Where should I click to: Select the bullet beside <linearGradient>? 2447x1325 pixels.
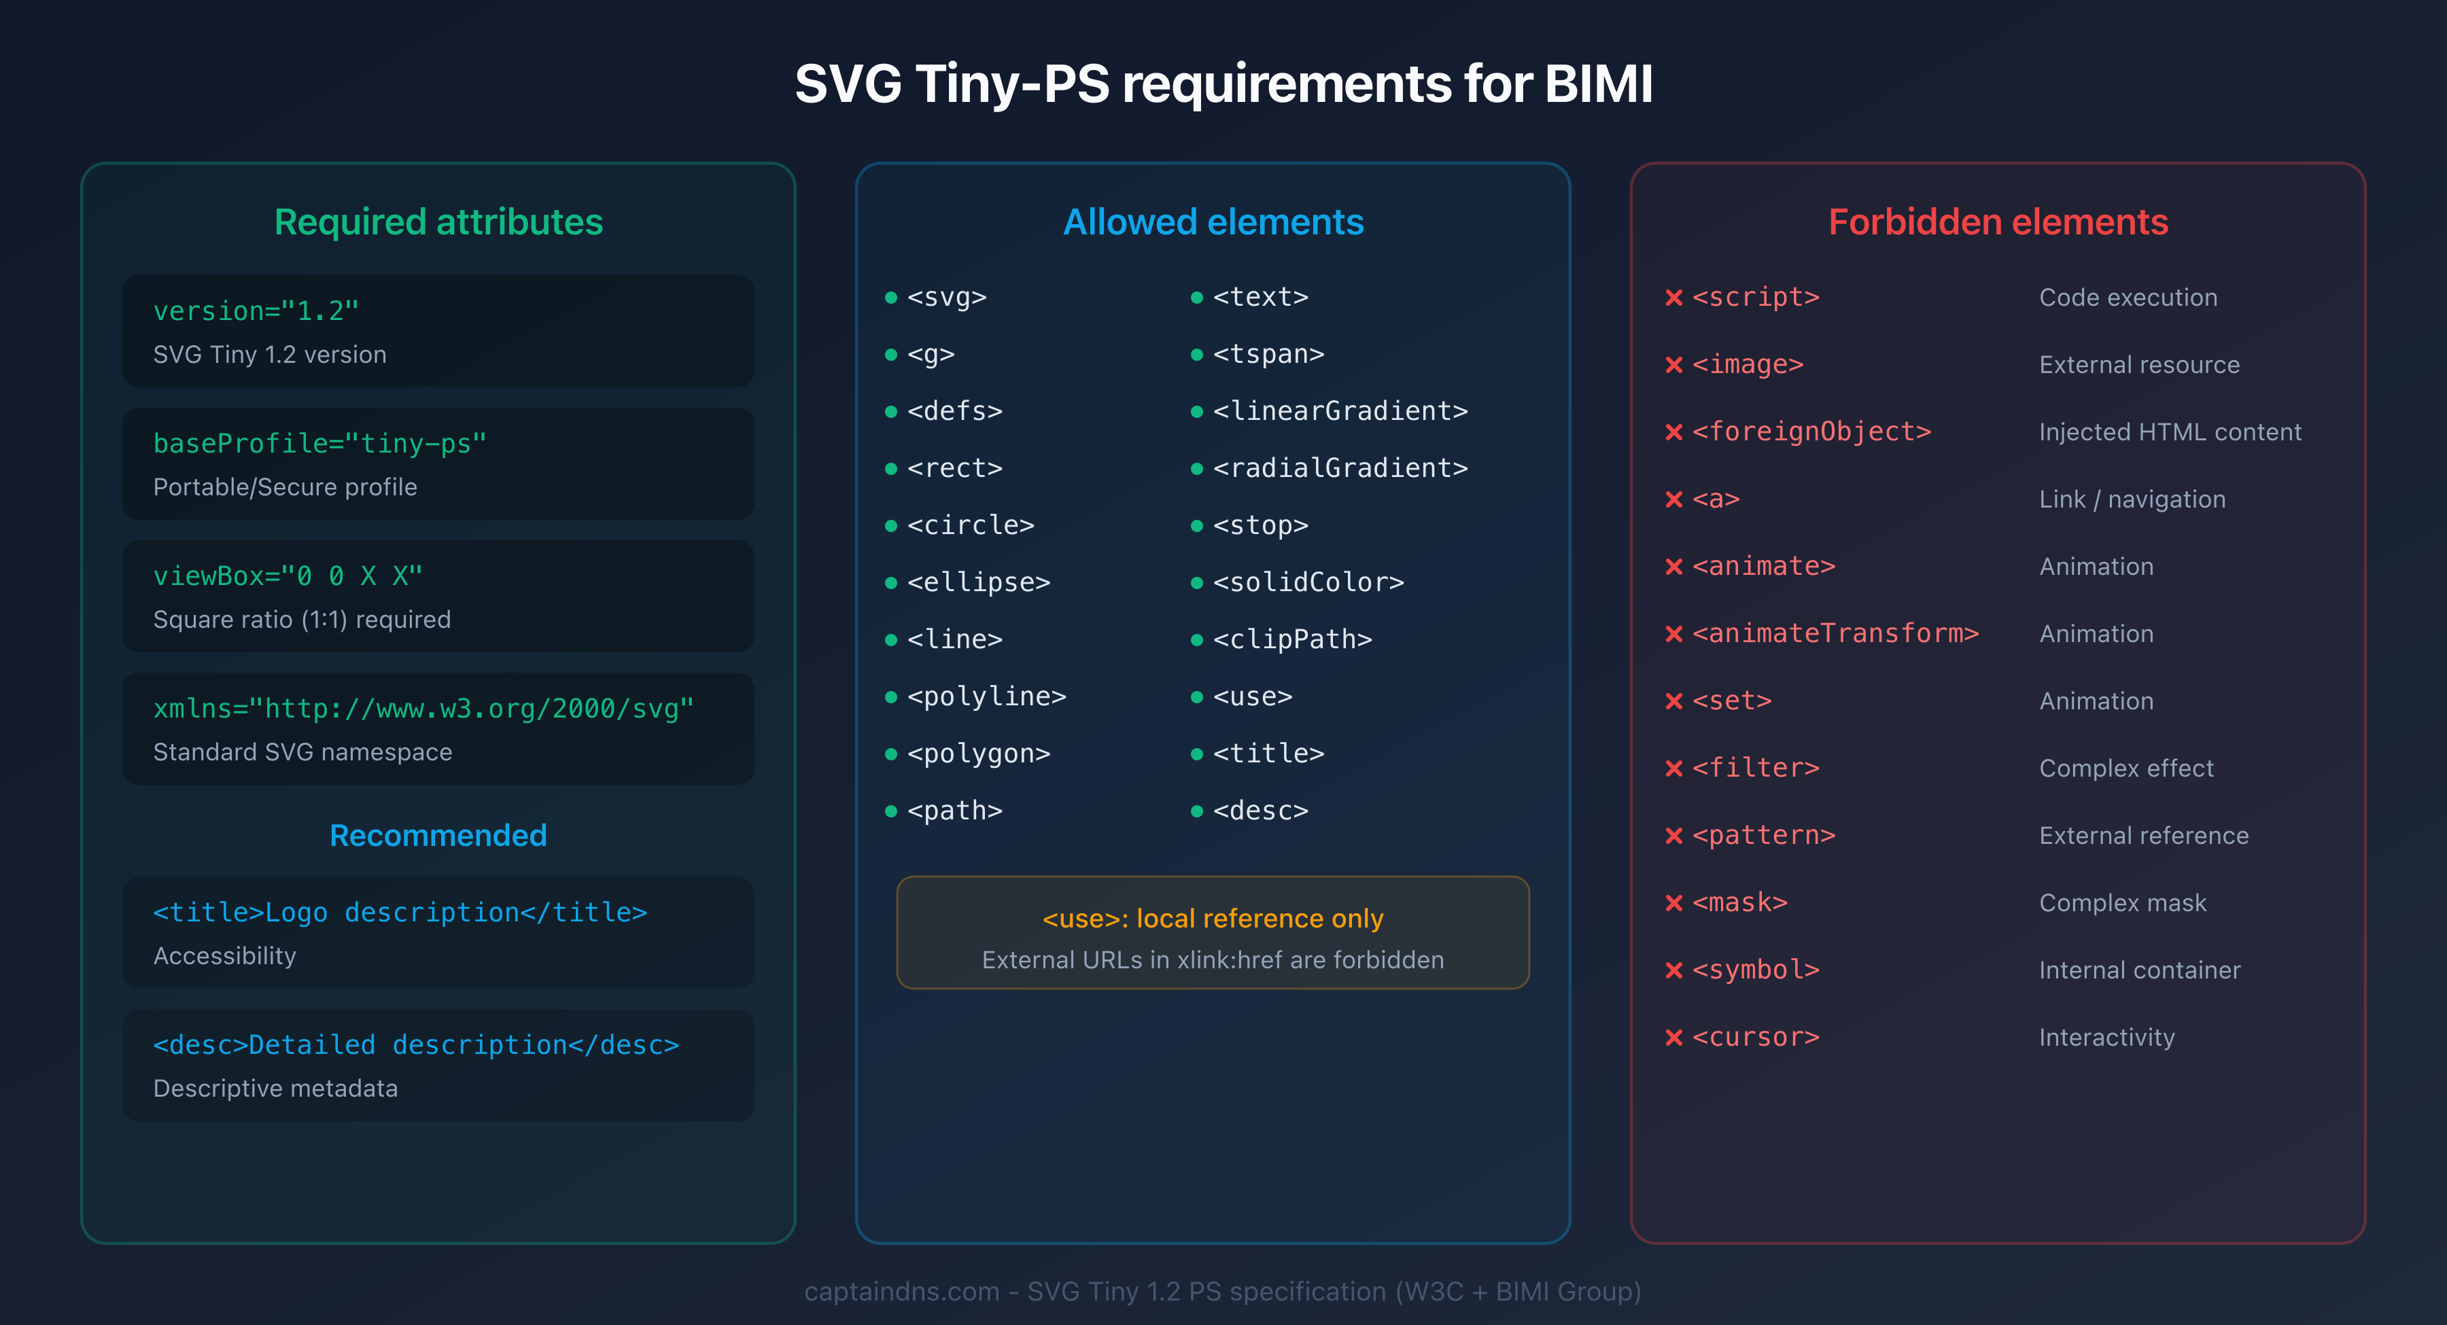1198,411
